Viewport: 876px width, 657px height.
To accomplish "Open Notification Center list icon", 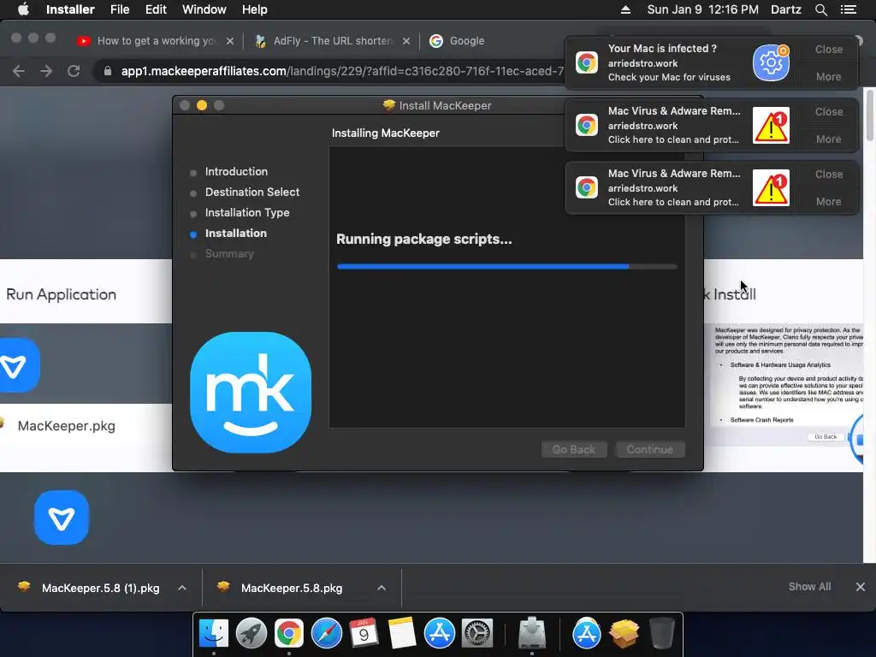I will [x=849, y=9].
